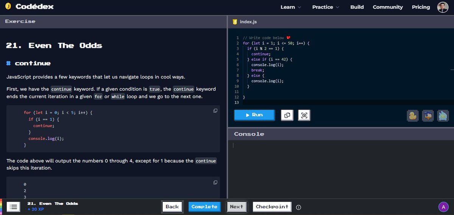The width and height of the screenshot is (454, 215).
Task: Click the '} else {' line in editor
Action: click(256, 76)
